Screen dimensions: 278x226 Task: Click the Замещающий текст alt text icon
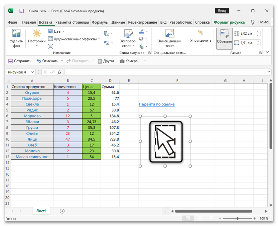[169, 34]
